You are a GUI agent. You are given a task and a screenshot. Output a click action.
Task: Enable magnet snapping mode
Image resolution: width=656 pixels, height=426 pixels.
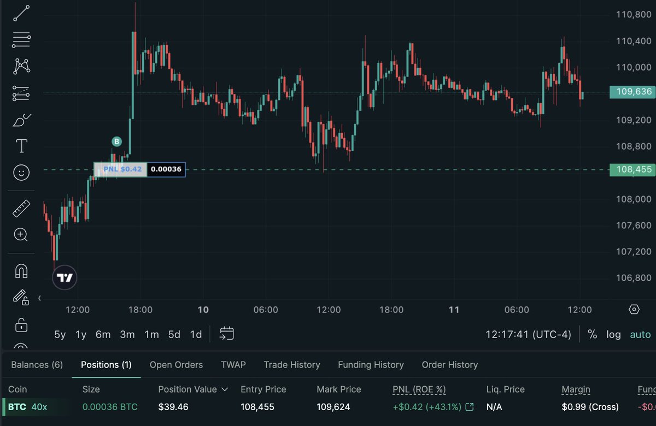click(x=21, y=270)
